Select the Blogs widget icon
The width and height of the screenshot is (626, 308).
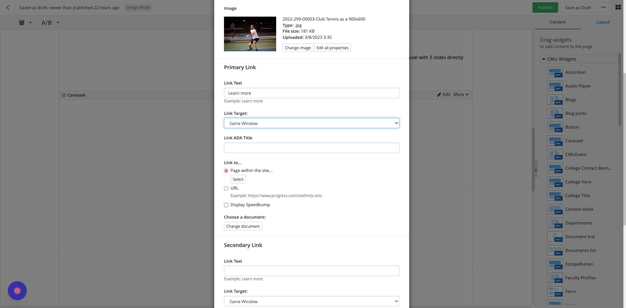555,100
